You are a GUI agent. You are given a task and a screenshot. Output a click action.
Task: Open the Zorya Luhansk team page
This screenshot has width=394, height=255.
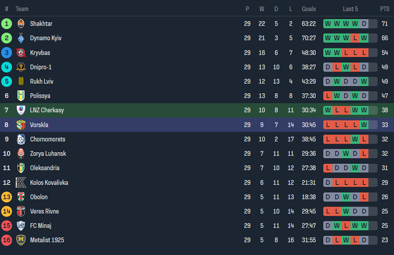(48, 154)
